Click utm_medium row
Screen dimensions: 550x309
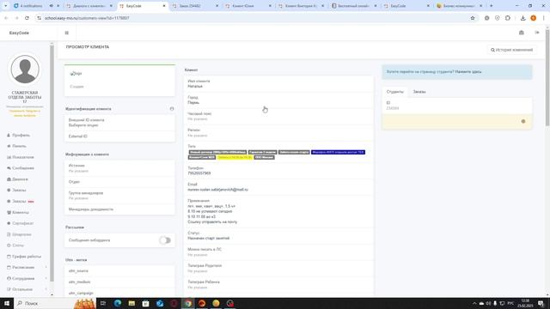pyautogui.click(x=119, y=282)
